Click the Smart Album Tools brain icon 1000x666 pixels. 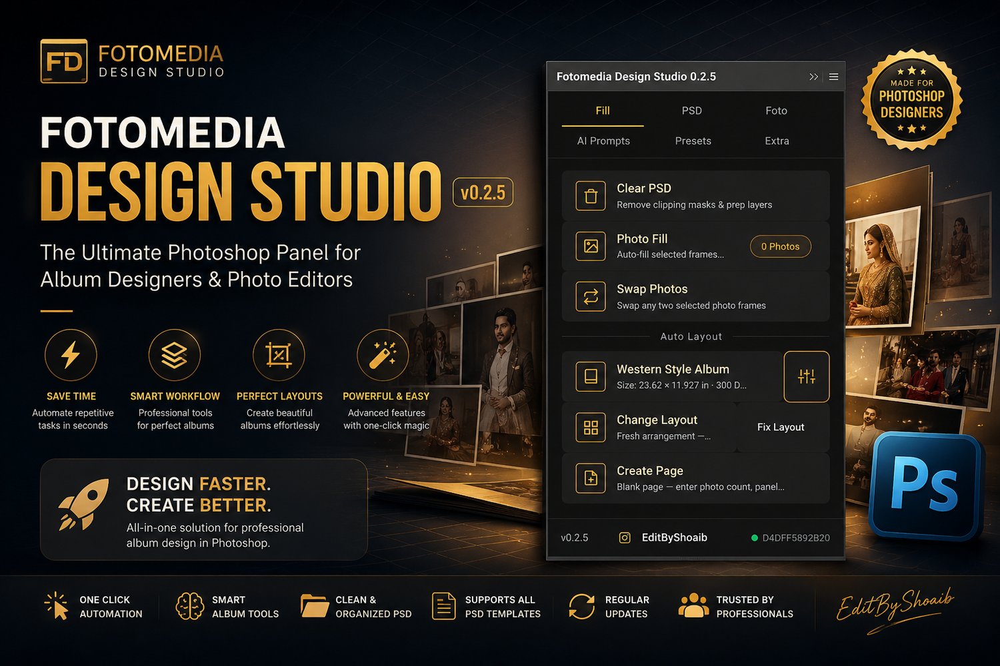189,606
